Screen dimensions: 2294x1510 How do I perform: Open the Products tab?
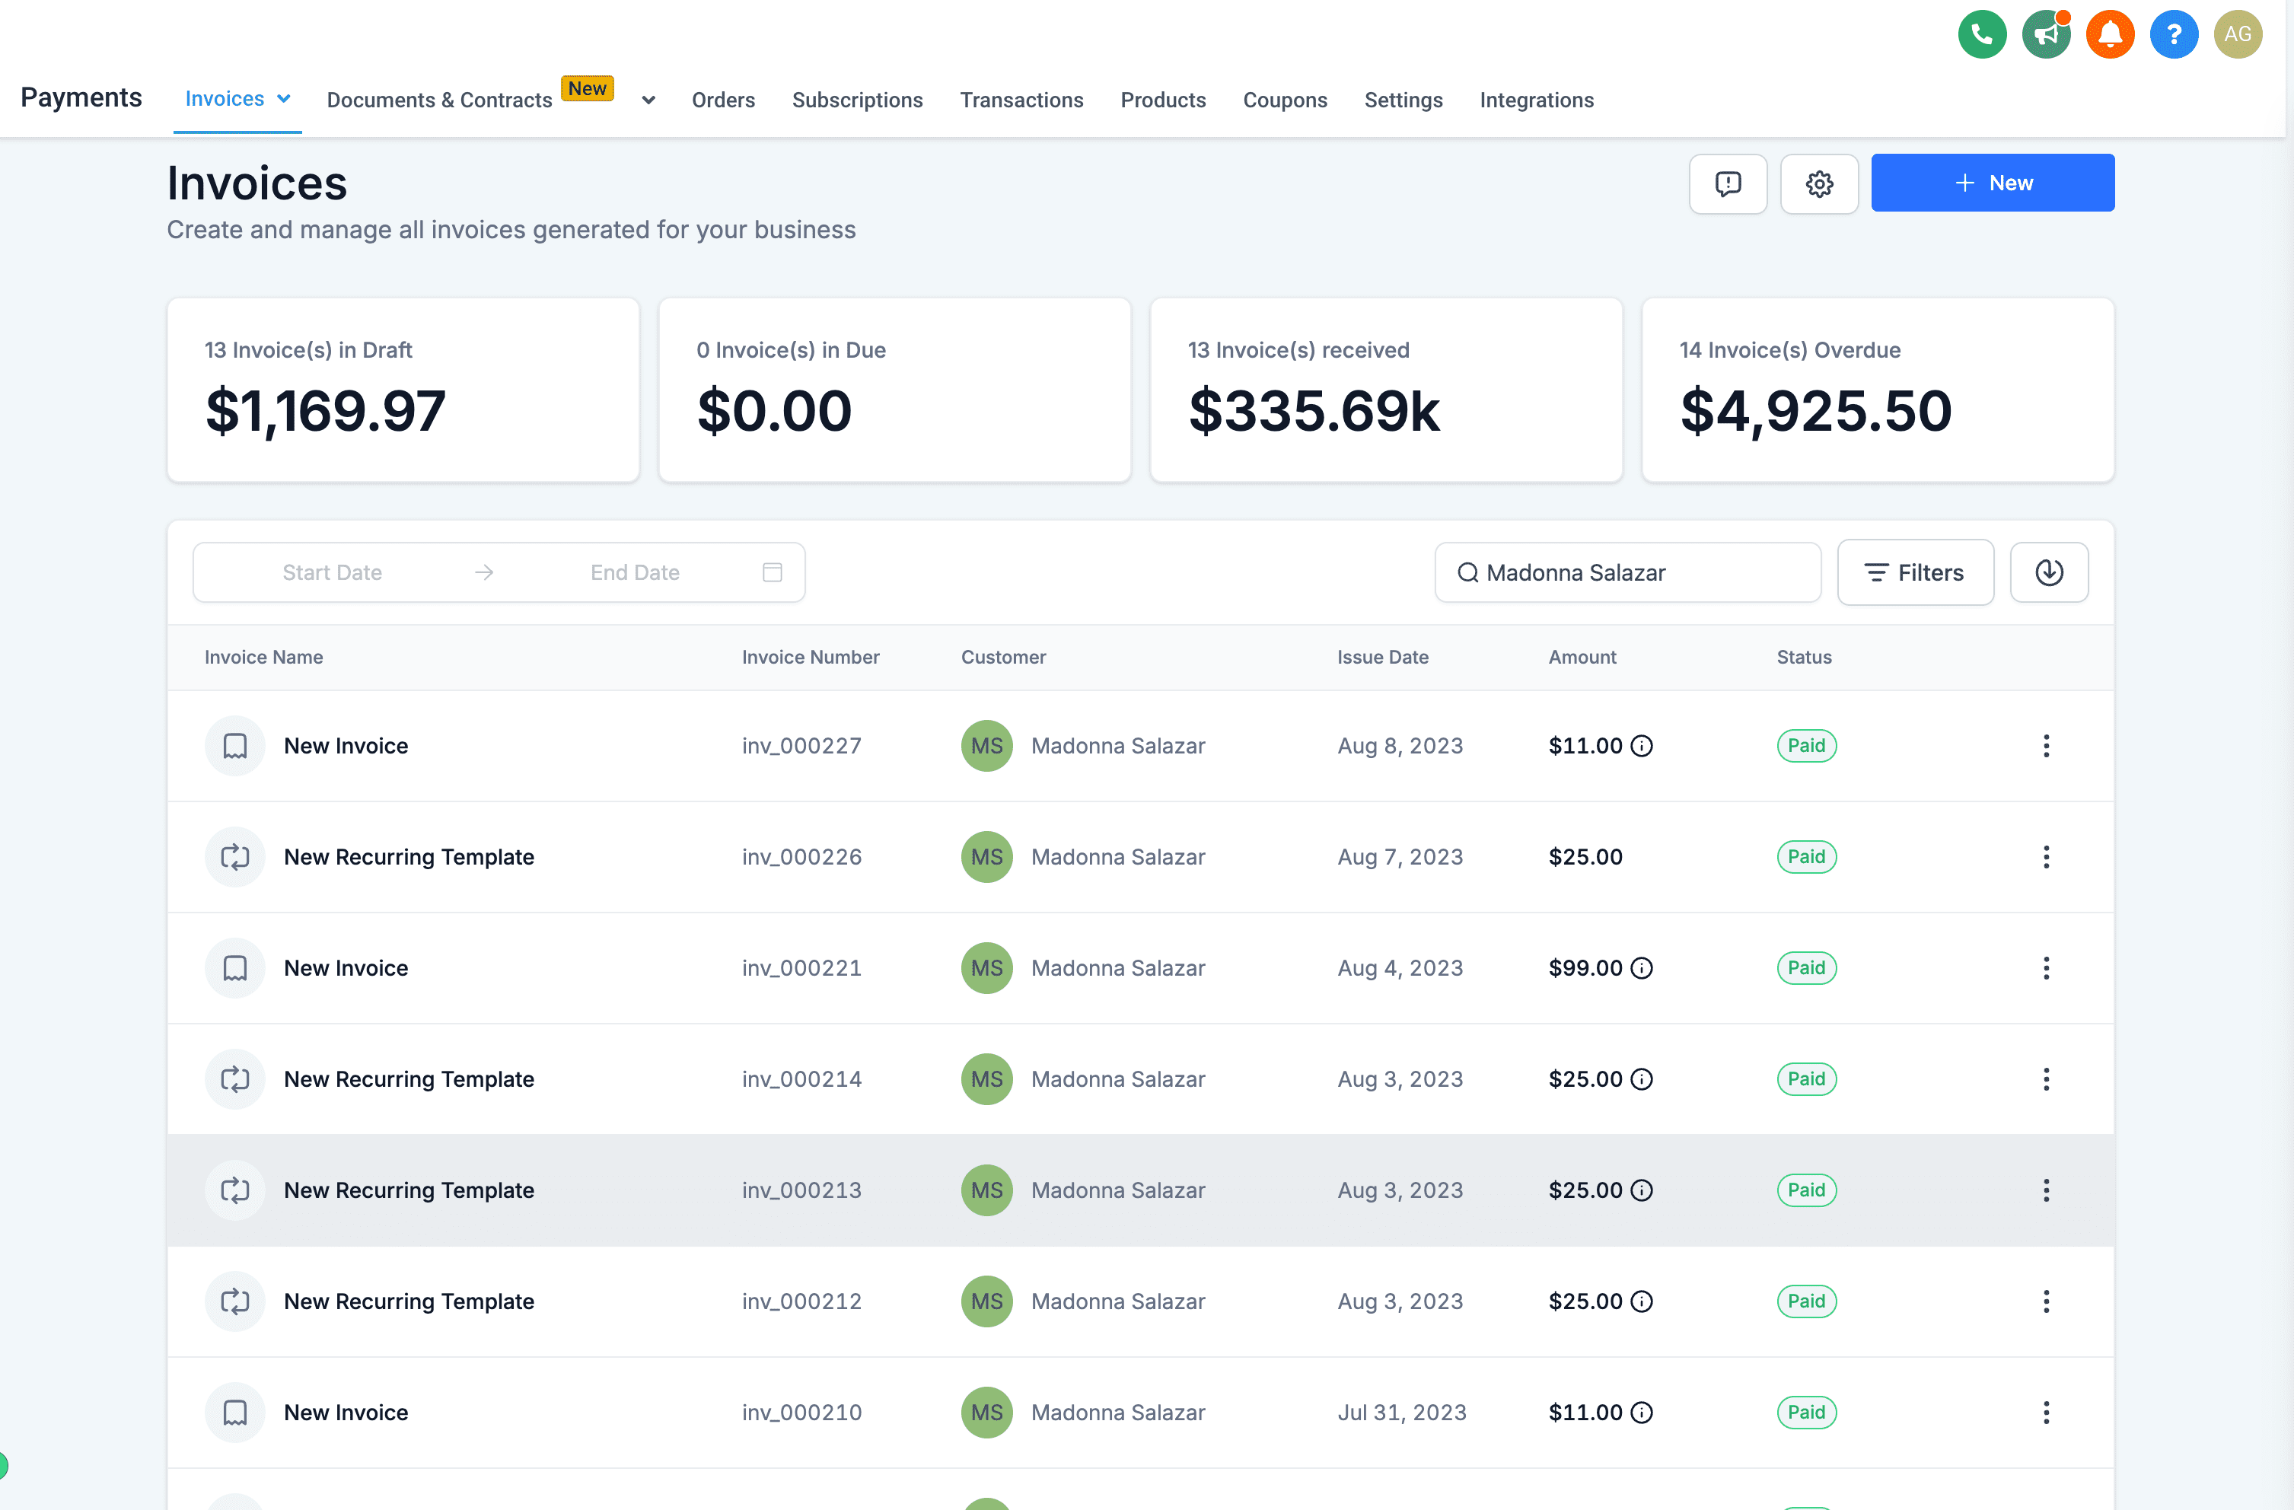click(1162, 100)
